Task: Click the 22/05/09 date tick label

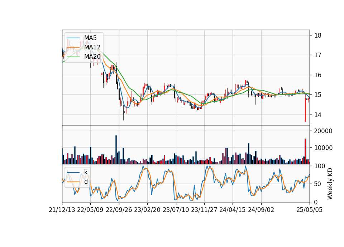Action: click(x=90, y=210)
